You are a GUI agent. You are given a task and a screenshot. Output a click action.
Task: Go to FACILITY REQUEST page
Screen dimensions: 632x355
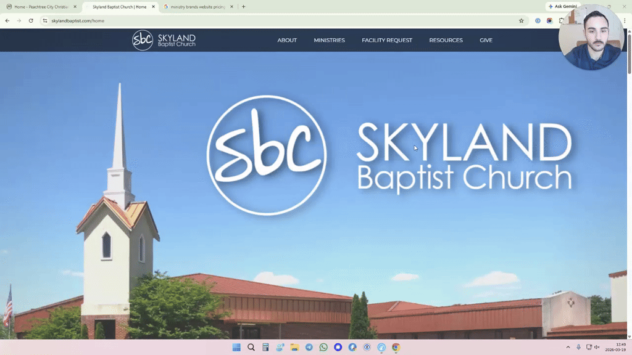pos(387,40)
